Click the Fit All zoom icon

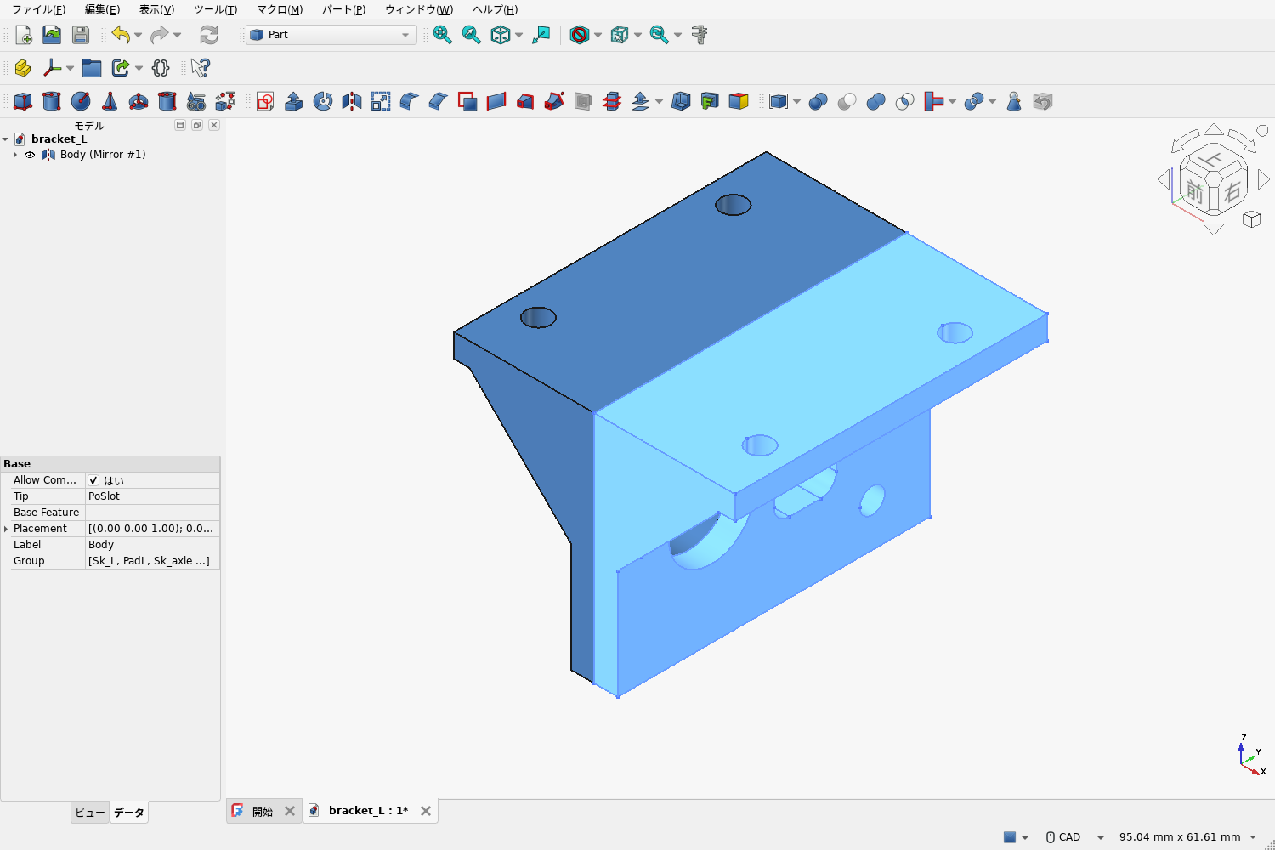(443, 35)
